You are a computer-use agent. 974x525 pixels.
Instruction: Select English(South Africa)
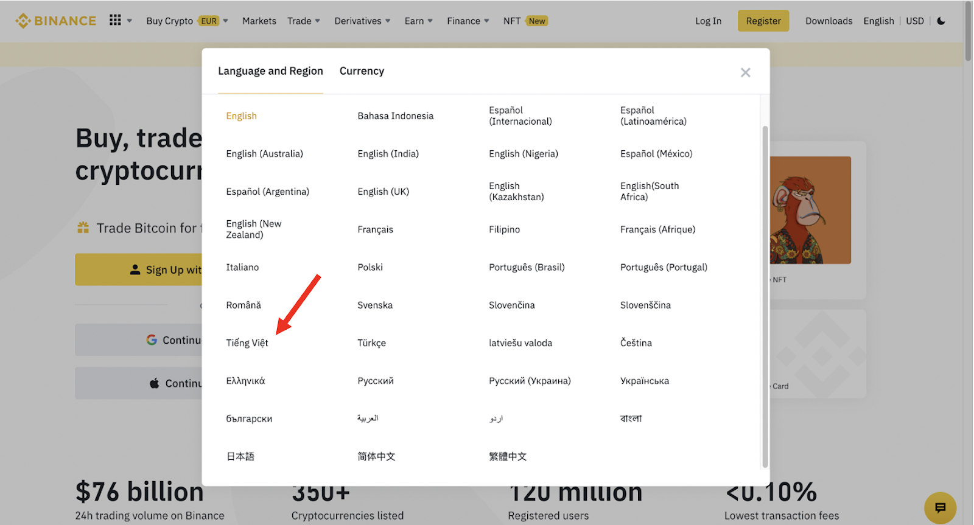click(x=650, y=192)
